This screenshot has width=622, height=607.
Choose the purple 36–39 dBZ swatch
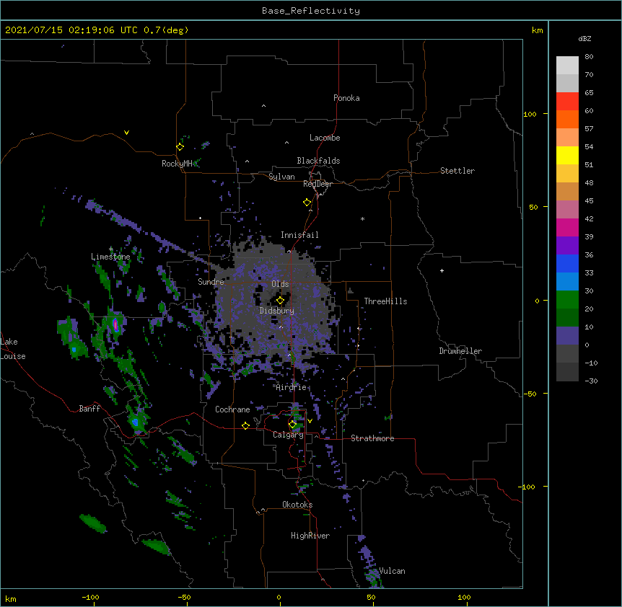point(567,245)
